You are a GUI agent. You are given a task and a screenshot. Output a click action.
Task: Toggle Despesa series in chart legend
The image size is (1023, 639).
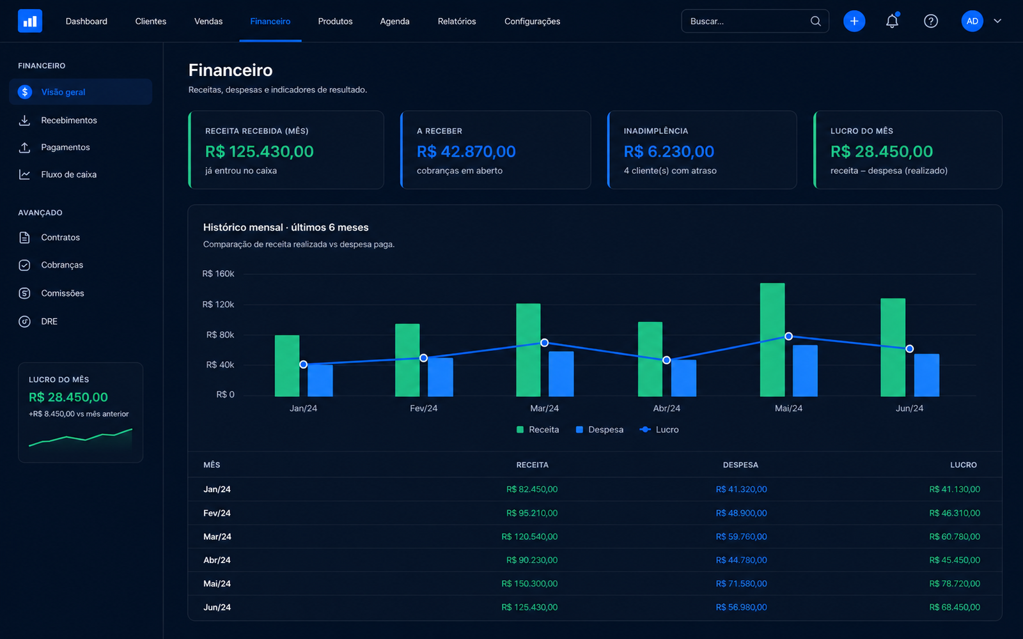click(600, 429)
